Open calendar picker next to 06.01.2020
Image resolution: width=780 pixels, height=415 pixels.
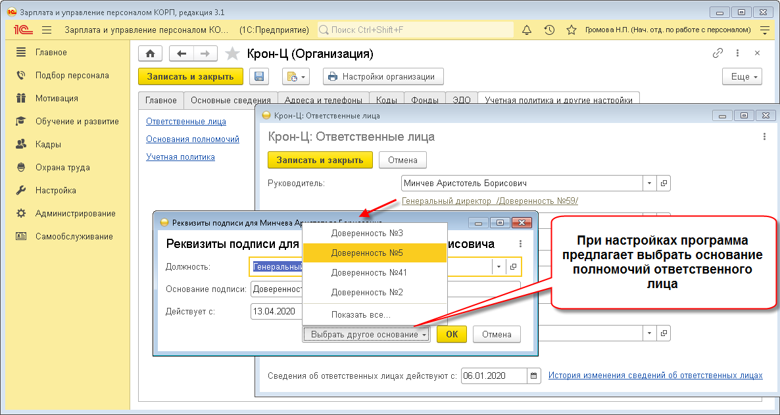click(534, 376)
